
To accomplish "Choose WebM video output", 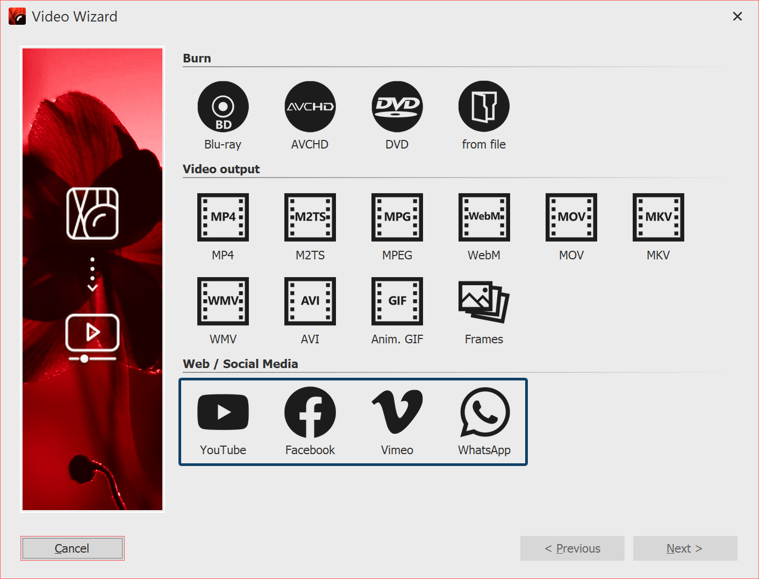I will pyautogui.click(x=484, y=217).
